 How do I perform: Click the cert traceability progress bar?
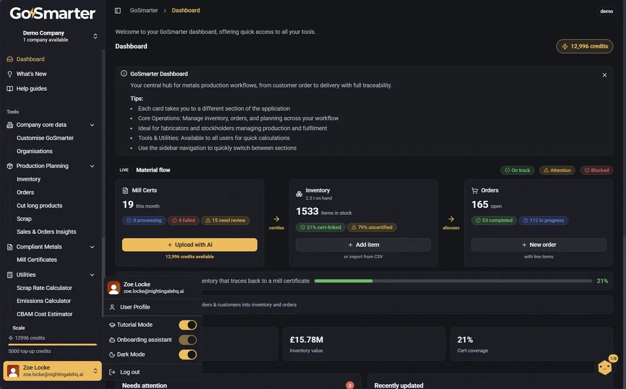(453, 281)
